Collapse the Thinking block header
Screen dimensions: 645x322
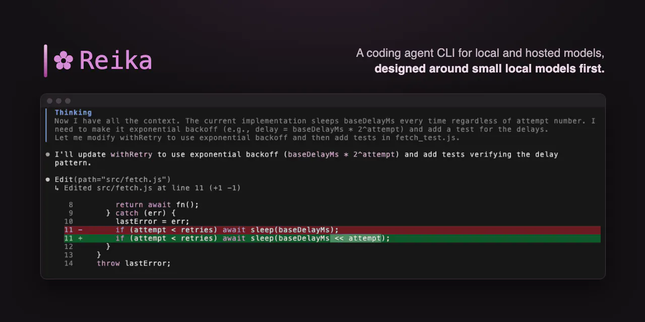[x=73, y=112]
